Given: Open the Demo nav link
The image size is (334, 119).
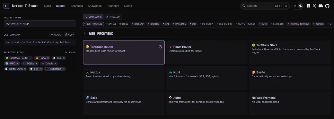Looking at the screenshot, I should [x=128, y=6].
